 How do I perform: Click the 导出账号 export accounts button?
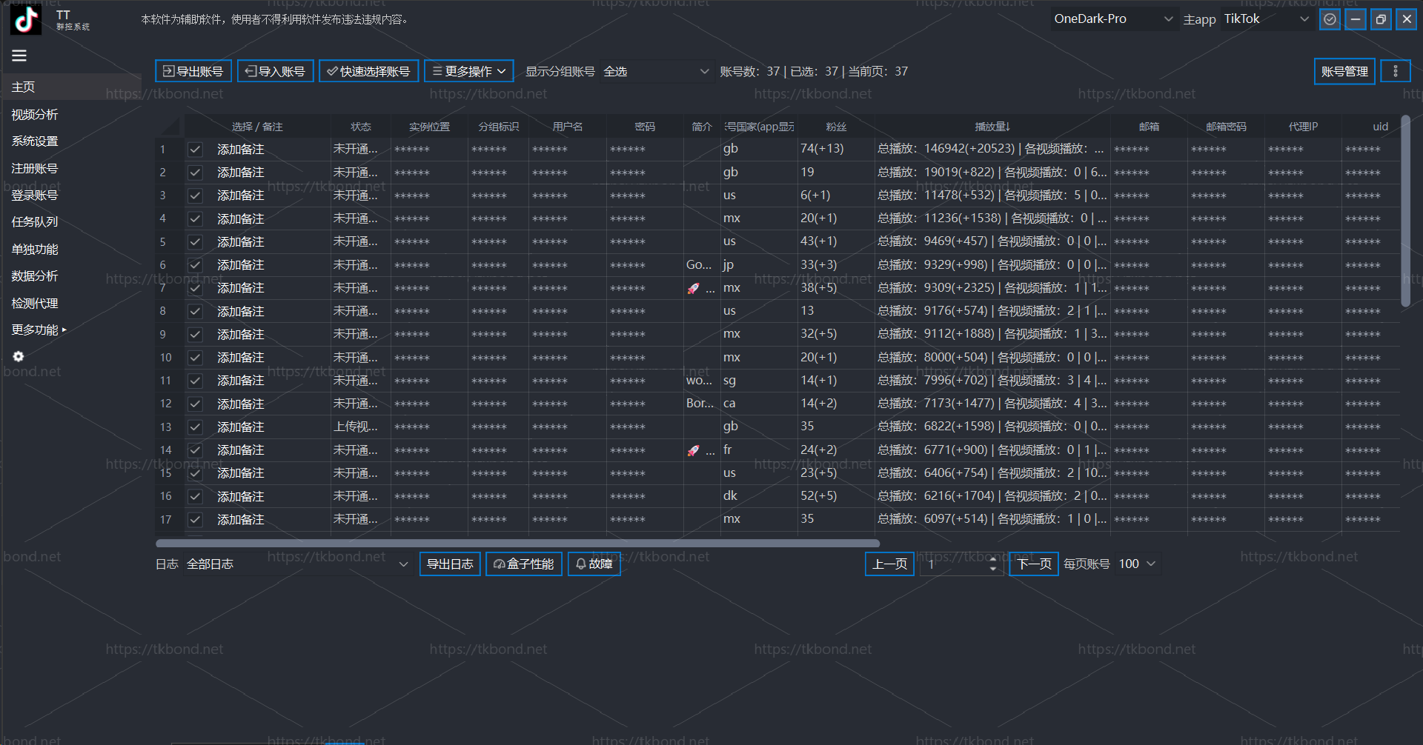click(193, 71)
